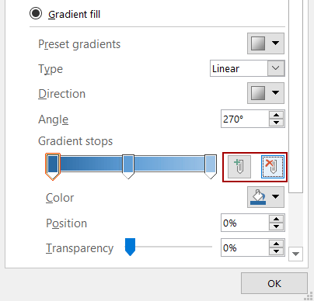
Task: Click the Preset gradients swatch icon
Action: click(258, 43)
